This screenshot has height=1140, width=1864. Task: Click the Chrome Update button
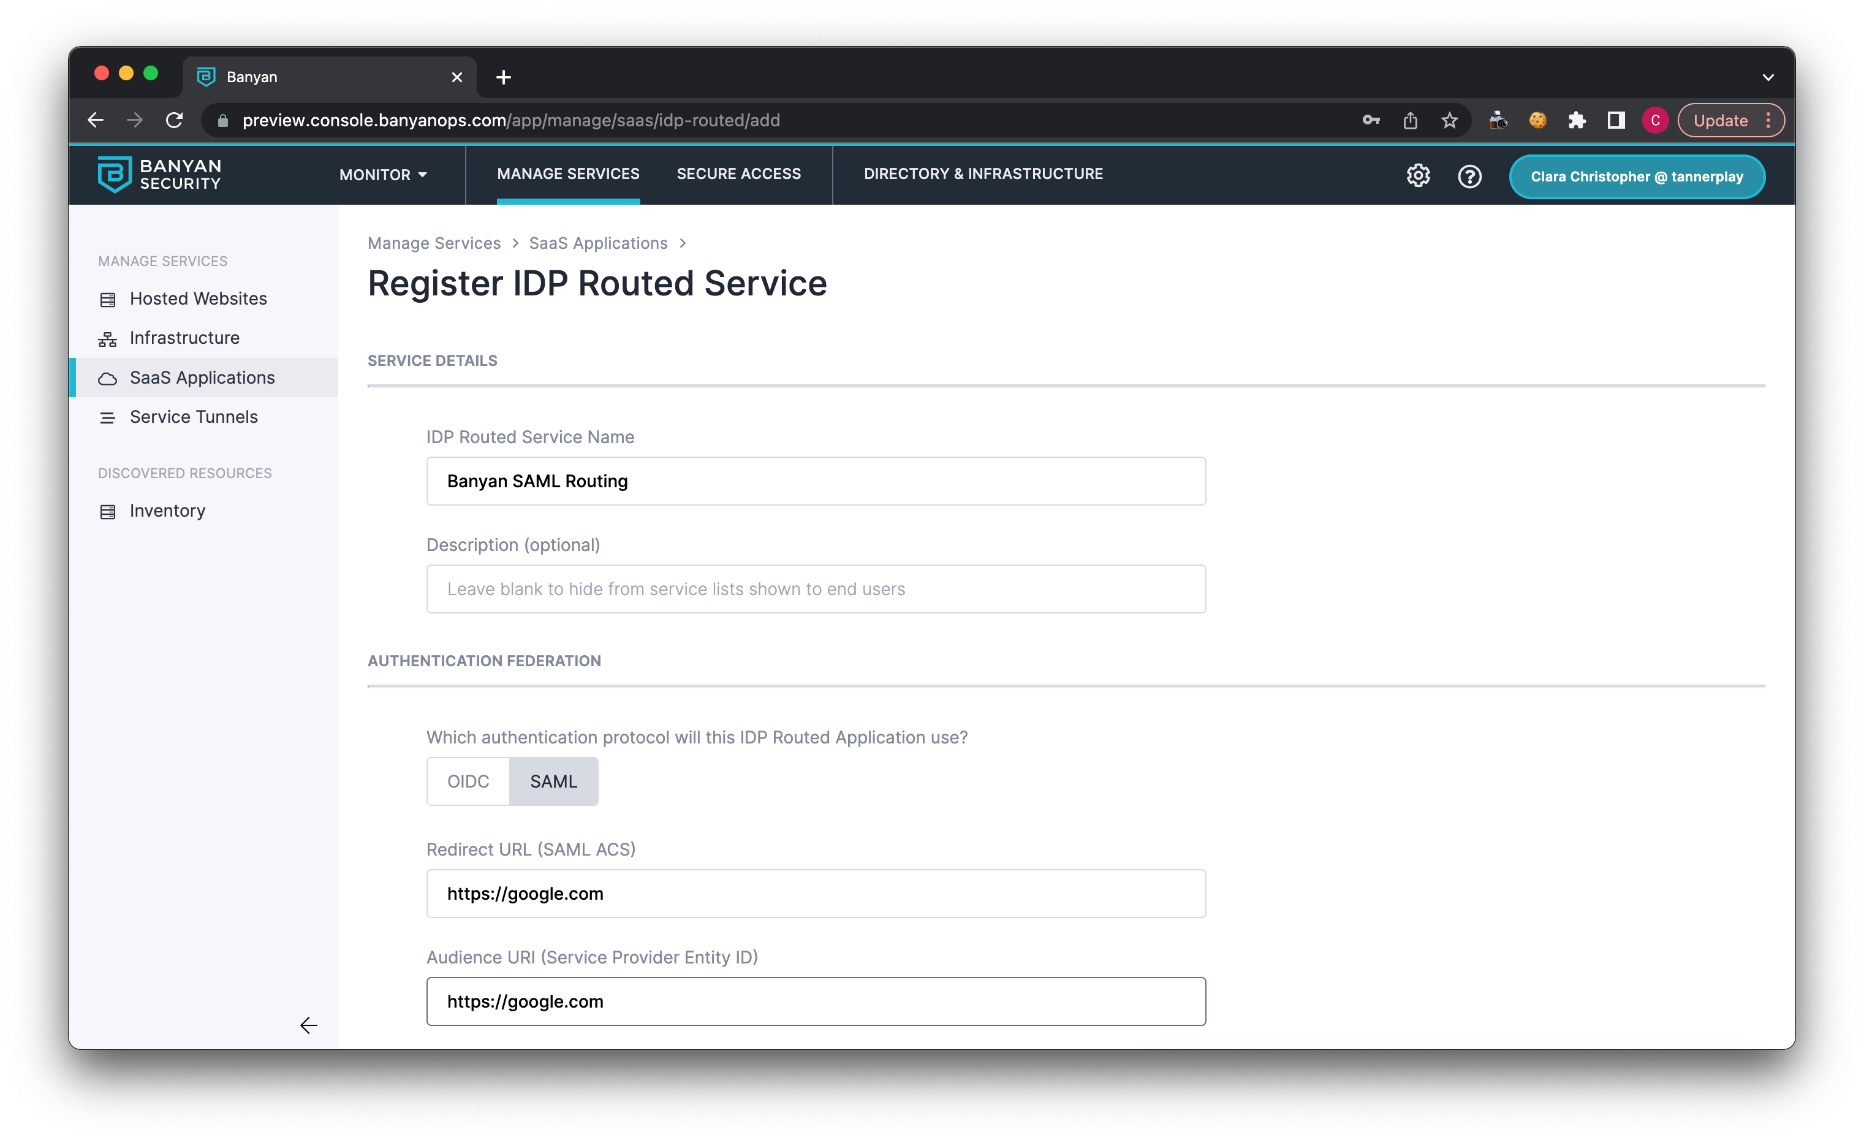1720,120
